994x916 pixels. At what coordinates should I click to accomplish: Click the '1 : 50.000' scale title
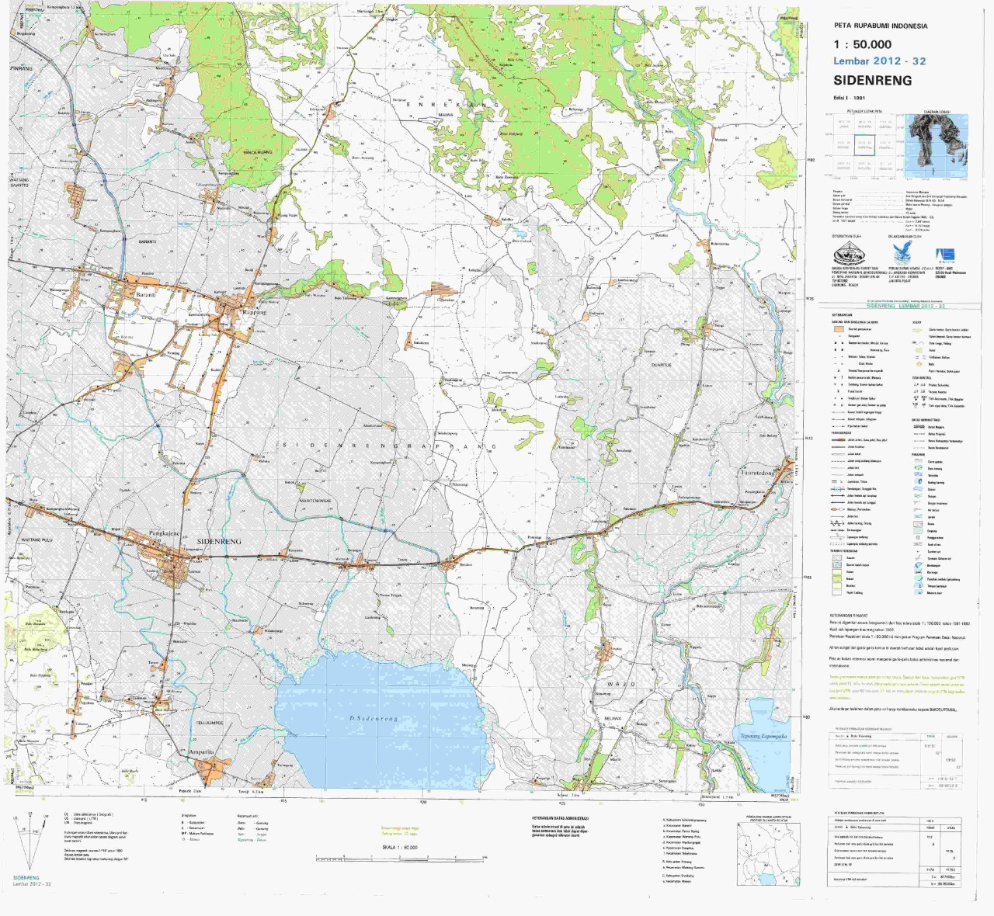tap(862, 44)
